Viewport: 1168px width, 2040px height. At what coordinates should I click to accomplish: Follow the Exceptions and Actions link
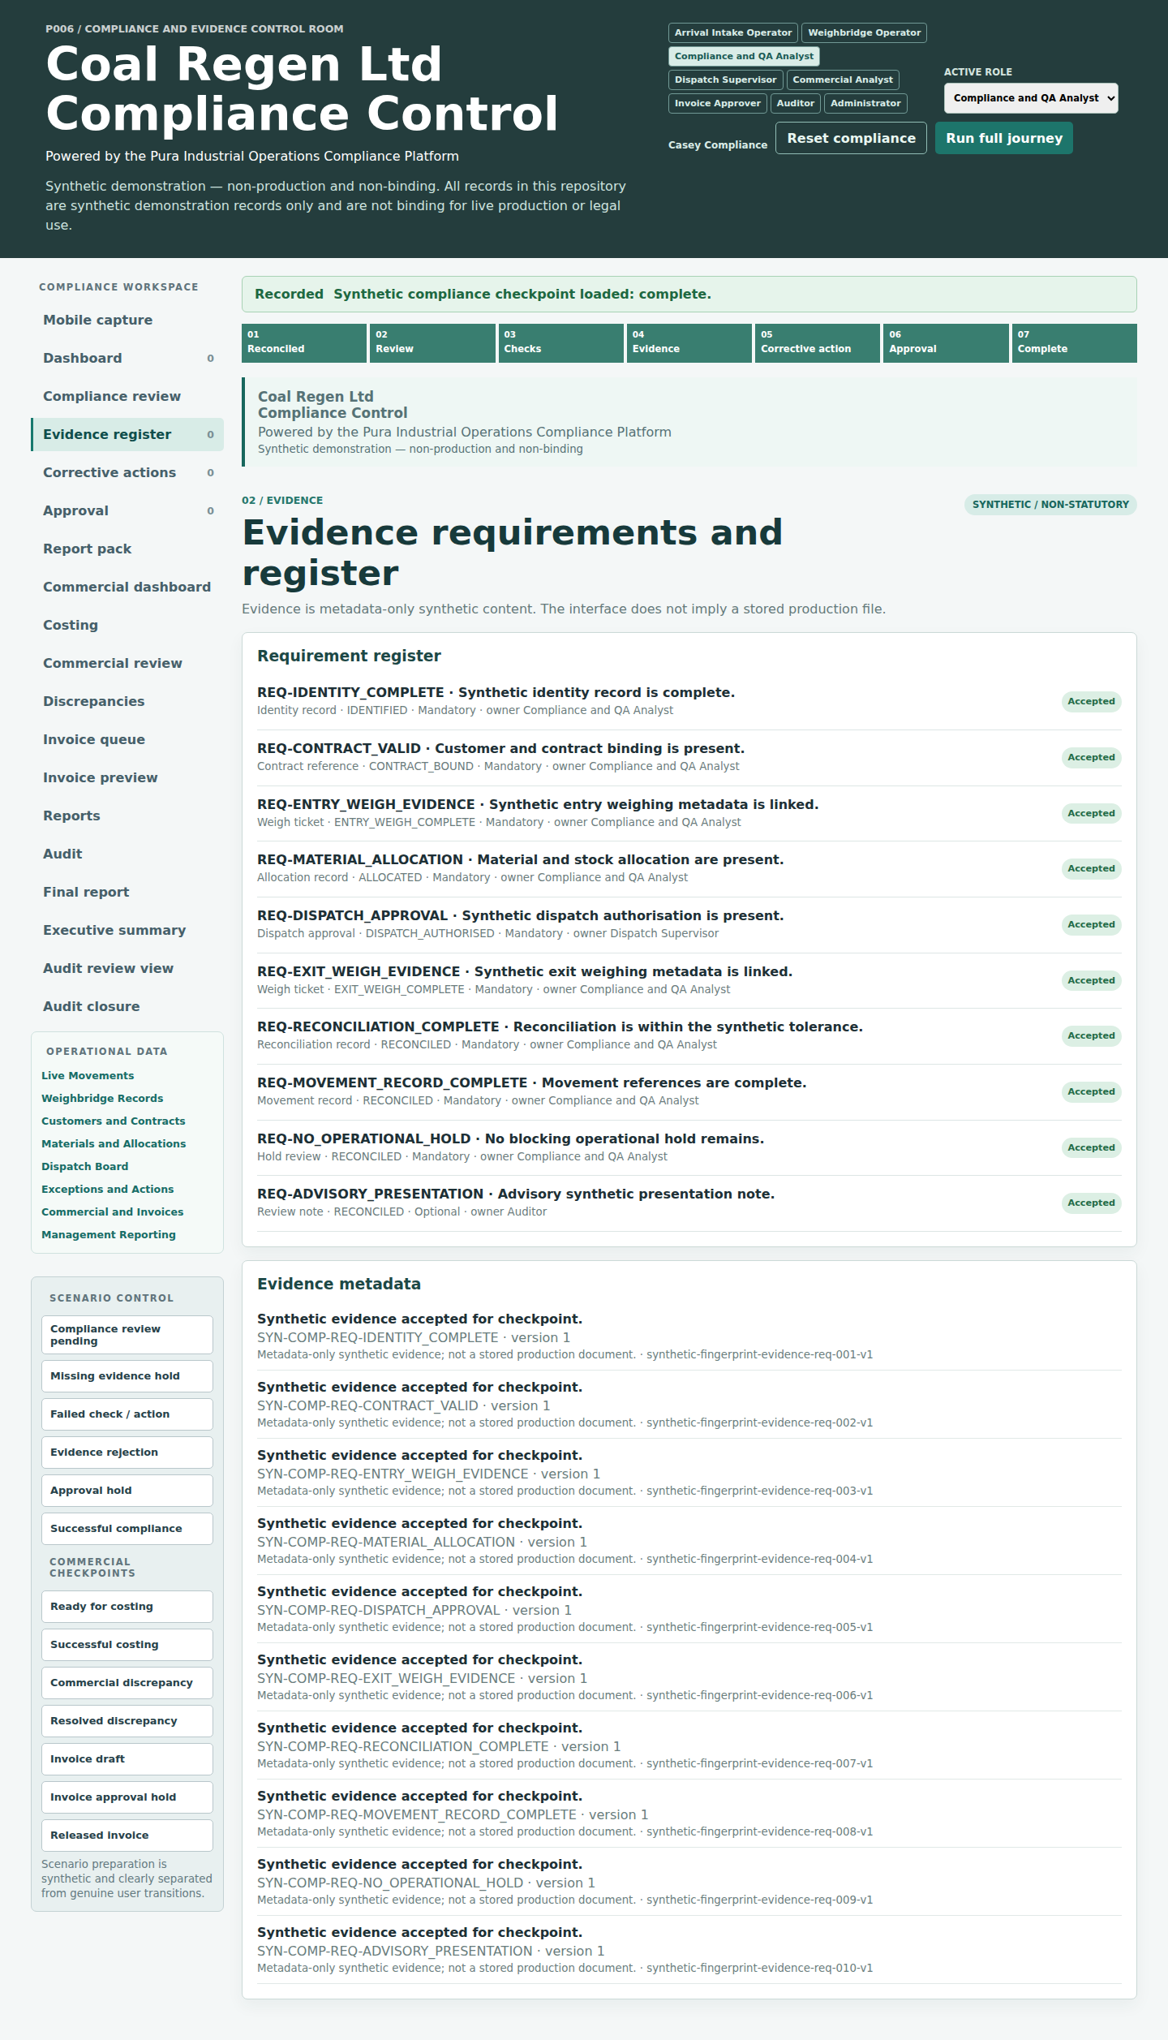pyautogui.click(x=108, y=1189)
